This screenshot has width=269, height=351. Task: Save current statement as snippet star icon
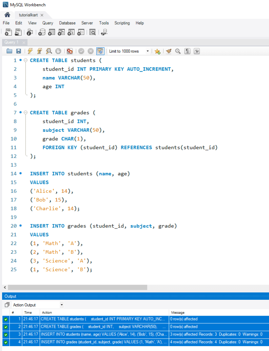[158, 51]
